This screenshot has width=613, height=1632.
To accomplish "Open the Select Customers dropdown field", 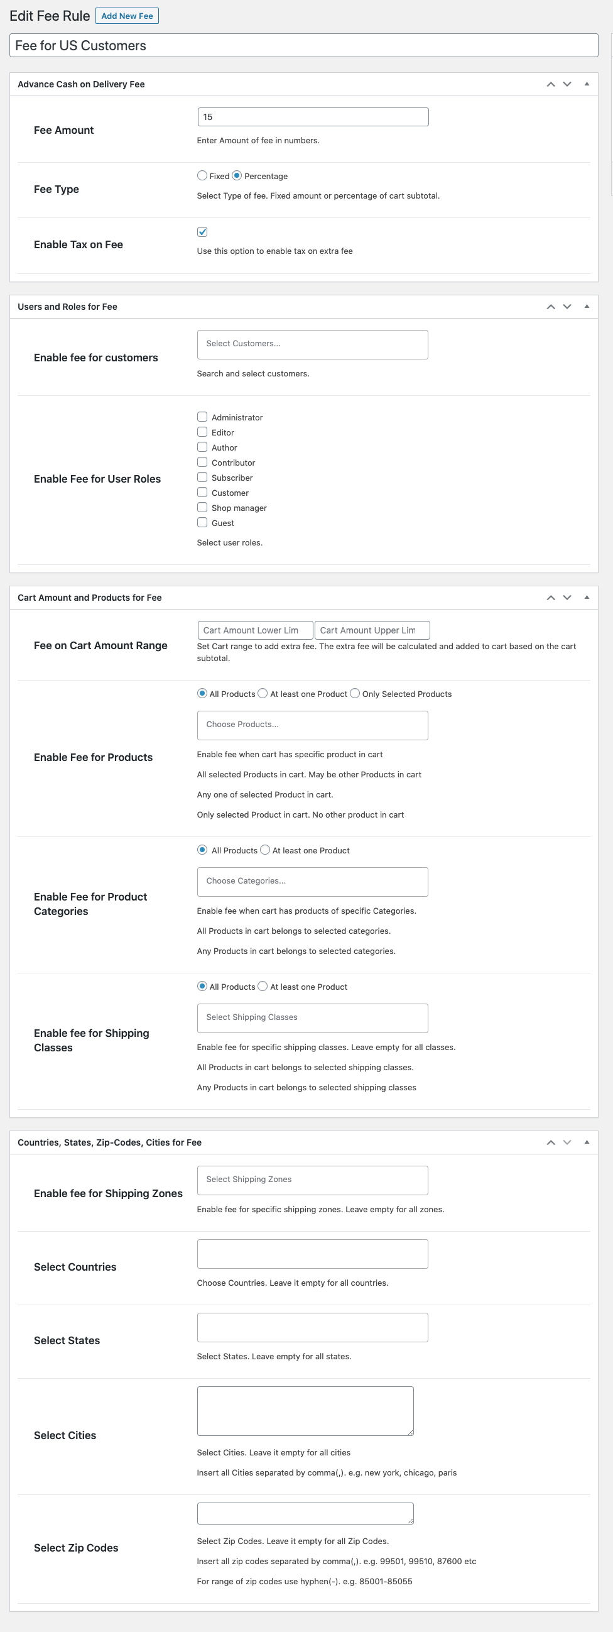I will (x=312, y=344).
